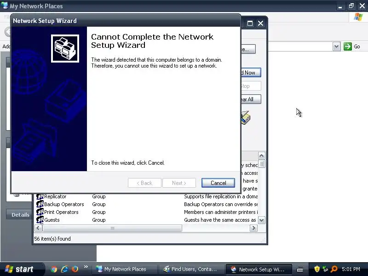Expand the quick launch chevron
368x276 pixels.
[86, 266]
